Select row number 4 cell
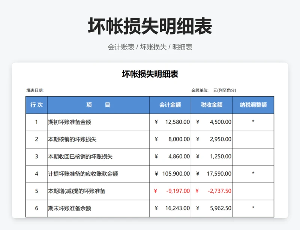This screenshot has height=230, width=300. [x=36, y=174]
